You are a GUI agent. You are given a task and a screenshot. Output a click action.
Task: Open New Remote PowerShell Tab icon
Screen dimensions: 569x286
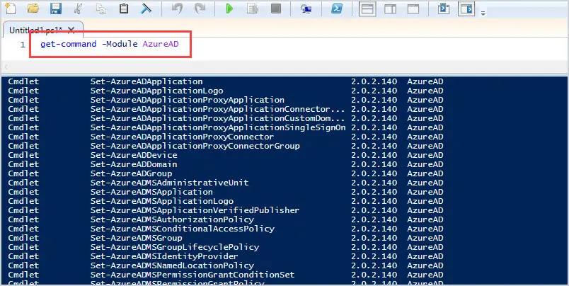click(x=306, y=8)
